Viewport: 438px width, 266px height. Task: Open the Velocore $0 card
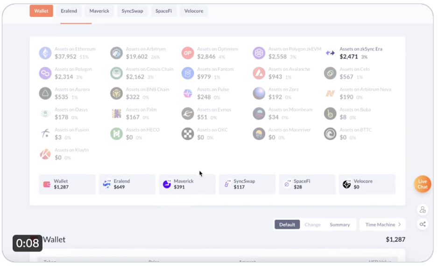[x=367, y=184]
